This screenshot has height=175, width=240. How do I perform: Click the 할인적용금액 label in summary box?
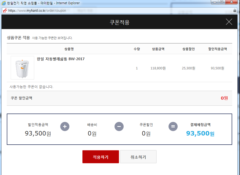tap(38, 125)
